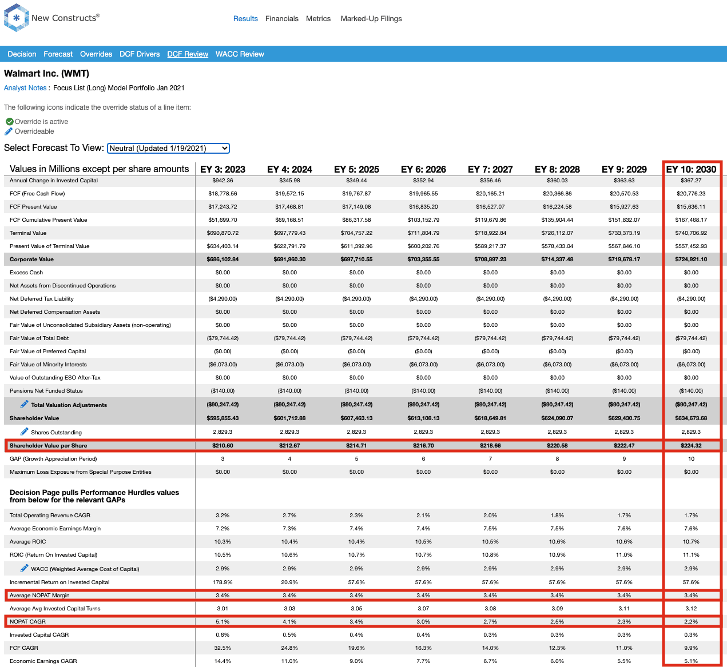Click the '$942.36' invested capital change cell
Screen dimensions: 727x667
pyautogui.click(x=223, y=181)
